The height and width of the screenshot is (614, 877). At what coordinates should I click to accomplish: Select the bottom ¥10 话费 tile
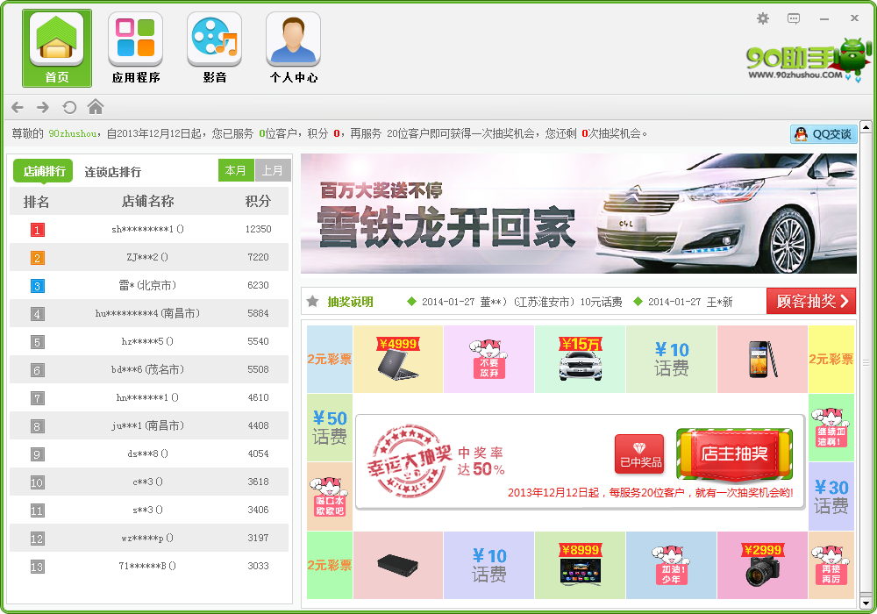pos(488,566)
